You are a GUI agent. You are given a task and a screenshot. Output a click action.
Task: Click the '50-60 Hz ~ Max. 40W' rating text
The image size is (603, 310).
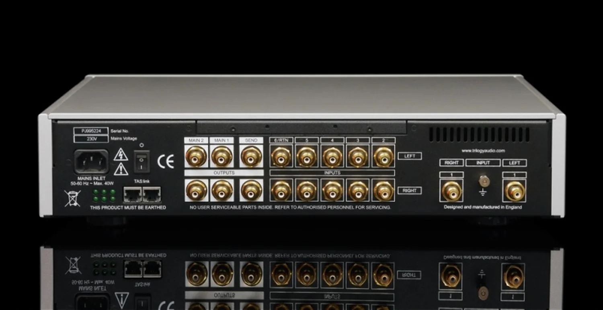pyautogui.click(x=92, y=183)
